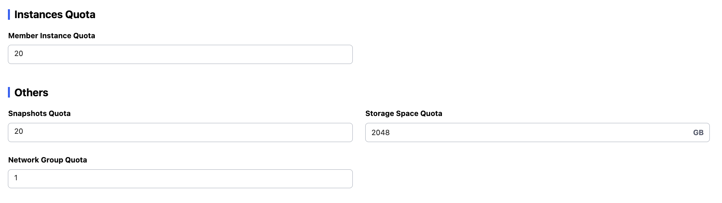Click the Network Group Quota input field
The width and height of the screenshot is (722, 203).
click(180, 179)
